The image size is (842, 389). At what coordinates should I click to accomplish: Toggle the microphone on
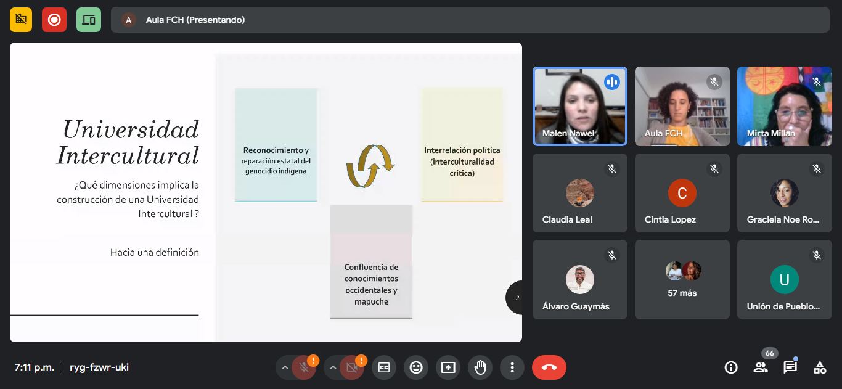click(303, 367)
